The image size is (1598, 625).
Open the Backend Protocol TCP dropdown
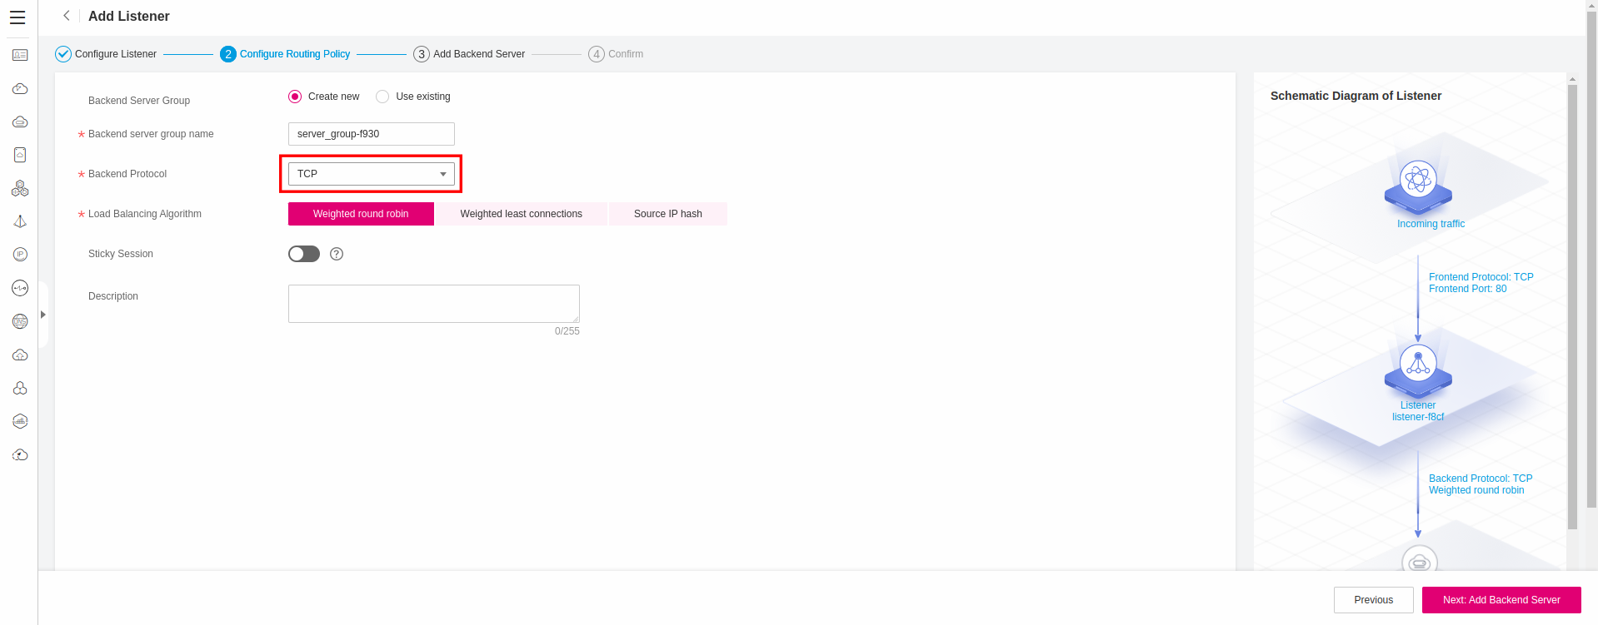(x=371, y=174)
